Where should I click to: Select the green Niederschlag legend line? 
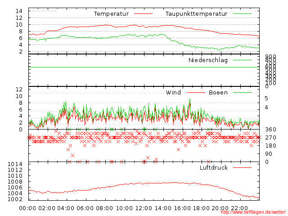[x=242, y=60]
